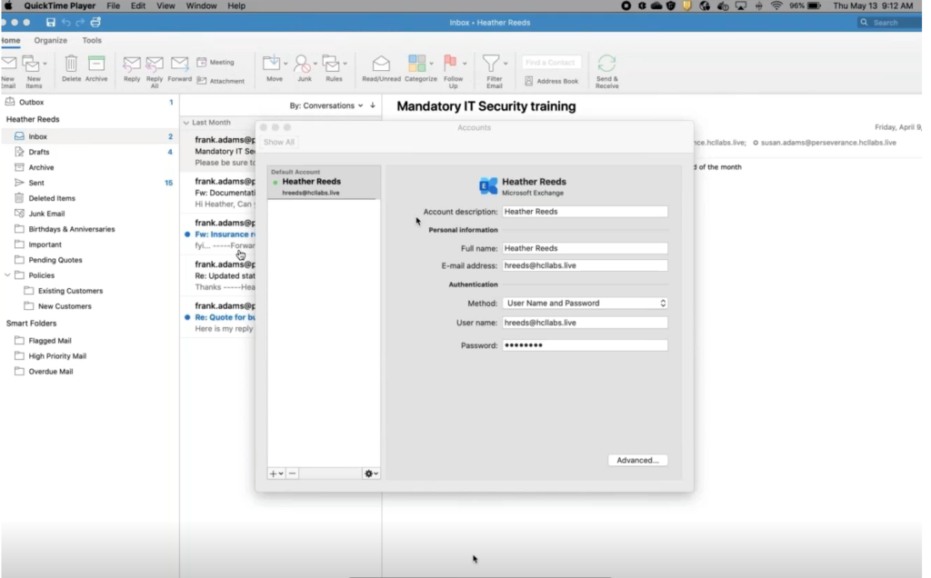The width and height of the screenshot is (931, 578).
Task: Click the save disk icon in title bar
Action: click(51, 23)
